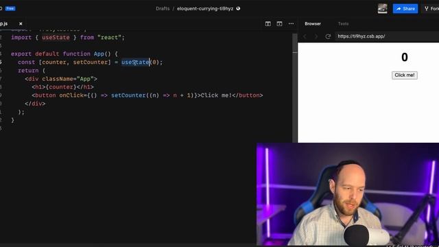
Task: Open the user avatar menu
Action: (x=383, y=9)
